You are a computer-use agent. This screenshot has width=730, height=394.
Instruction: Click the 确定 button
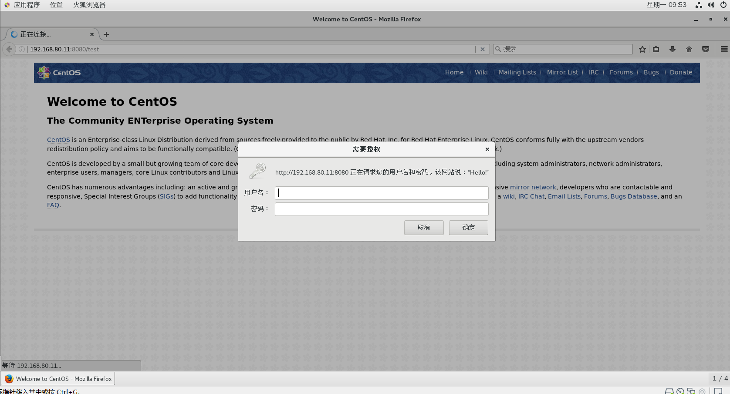[469, 228]
